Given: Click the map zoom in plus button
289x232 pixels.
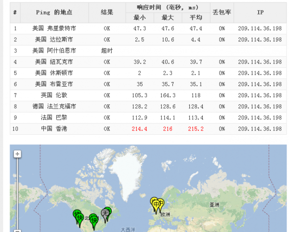Looking at the screenshot, I should tap(17, 154).
